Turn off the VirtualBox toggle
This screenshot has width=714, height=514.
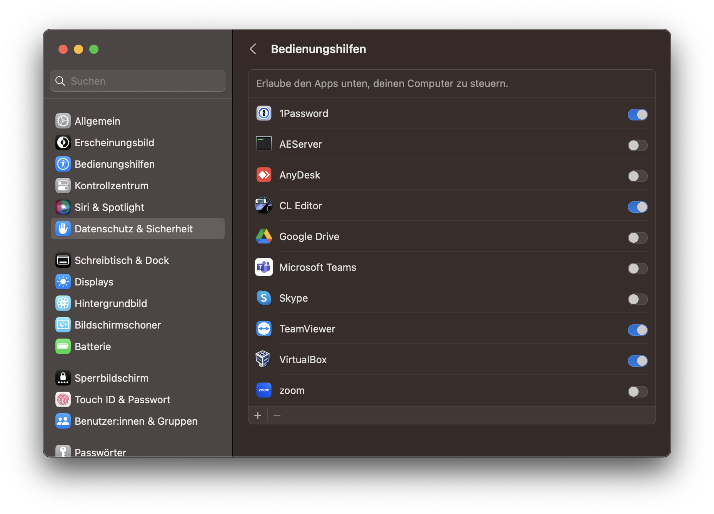(637, 360)
